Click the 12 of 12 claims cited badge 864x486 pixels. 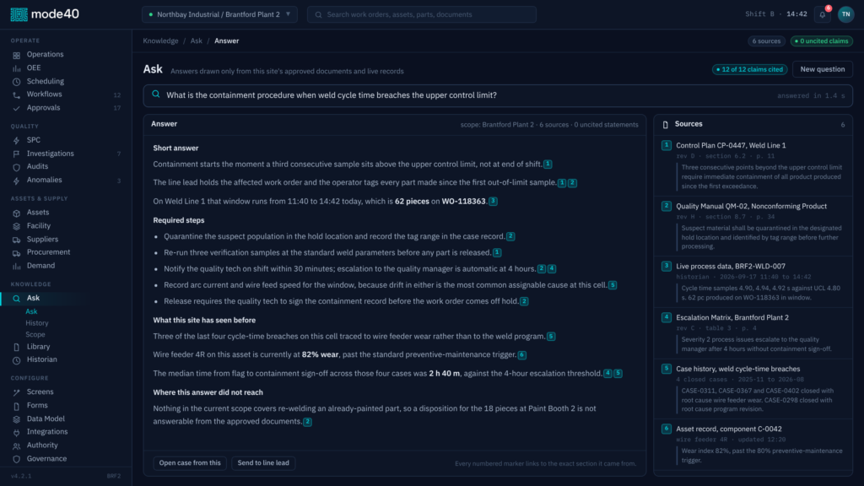click(x=749, y=69)
